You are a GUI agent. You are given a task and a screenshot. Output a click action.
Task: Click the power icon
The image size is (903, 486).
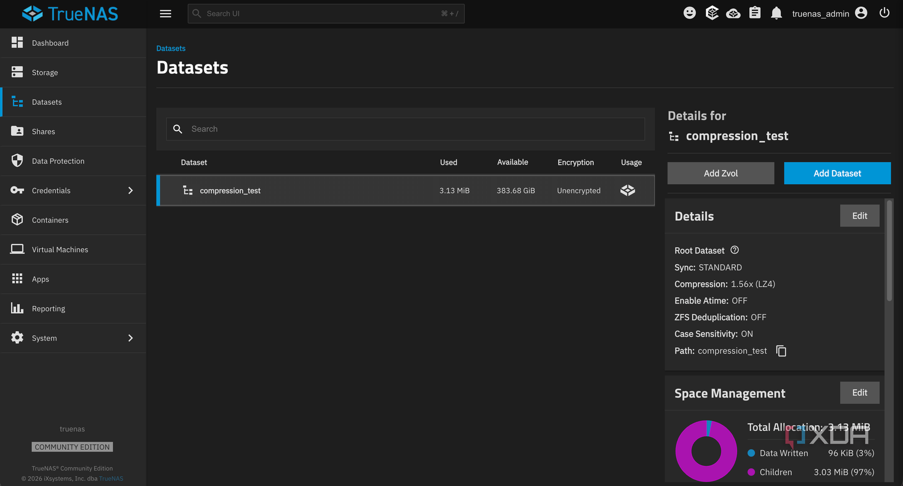tap(884, 13)
